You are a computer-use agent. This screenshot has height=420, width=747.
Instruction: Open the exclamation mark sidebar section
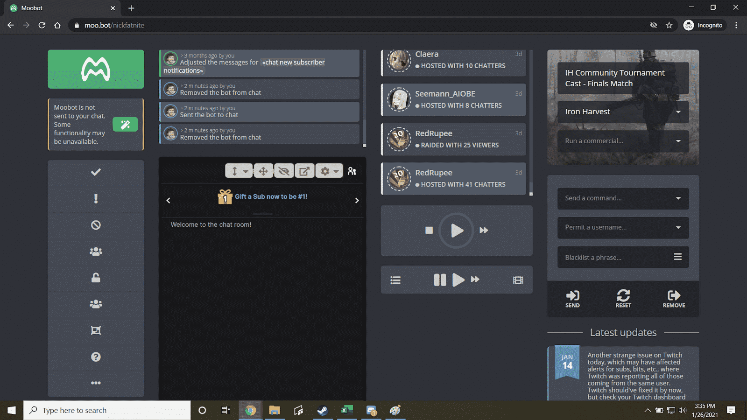pos(96,199)
